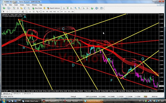Click the price scale on chart
166x103 pixels.
(x=161, y=52)
